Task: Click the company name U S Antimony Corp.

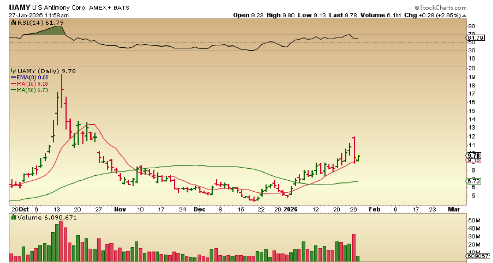Action: 59,8
